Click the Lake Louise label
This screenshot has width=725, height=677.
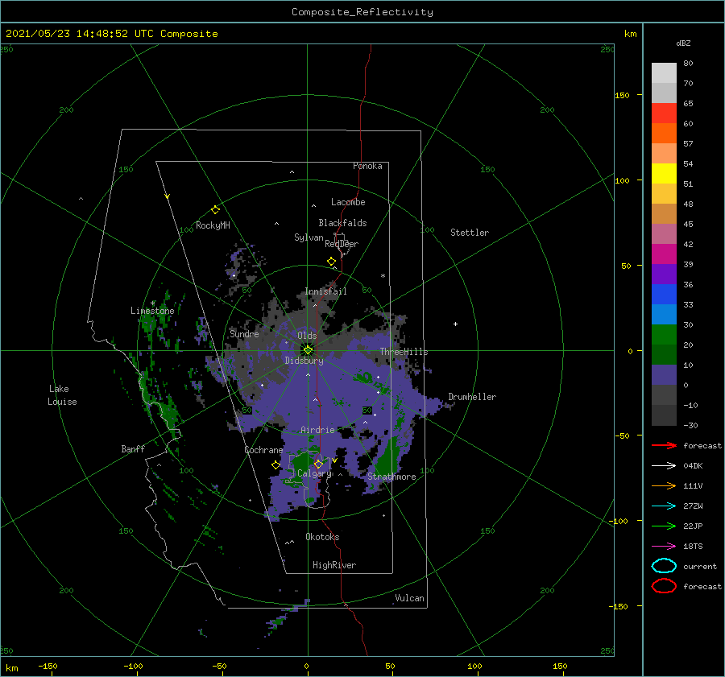click(x=62, y=395)
